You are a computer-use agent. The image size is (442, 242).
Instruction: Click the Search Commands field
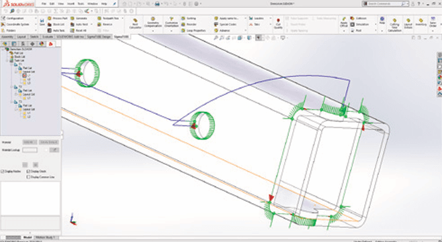coord(385,3)
